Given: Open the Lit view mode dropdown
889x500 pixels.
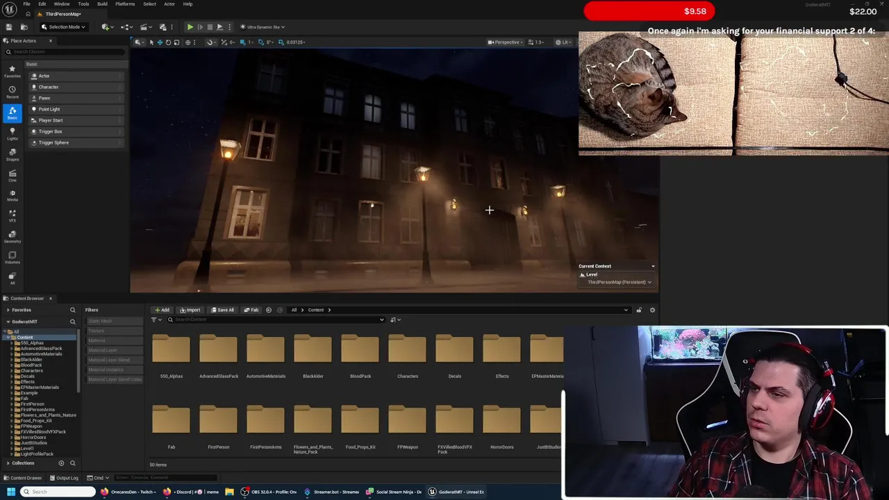Looking at the screenshot, I should [x=562, y=42].
